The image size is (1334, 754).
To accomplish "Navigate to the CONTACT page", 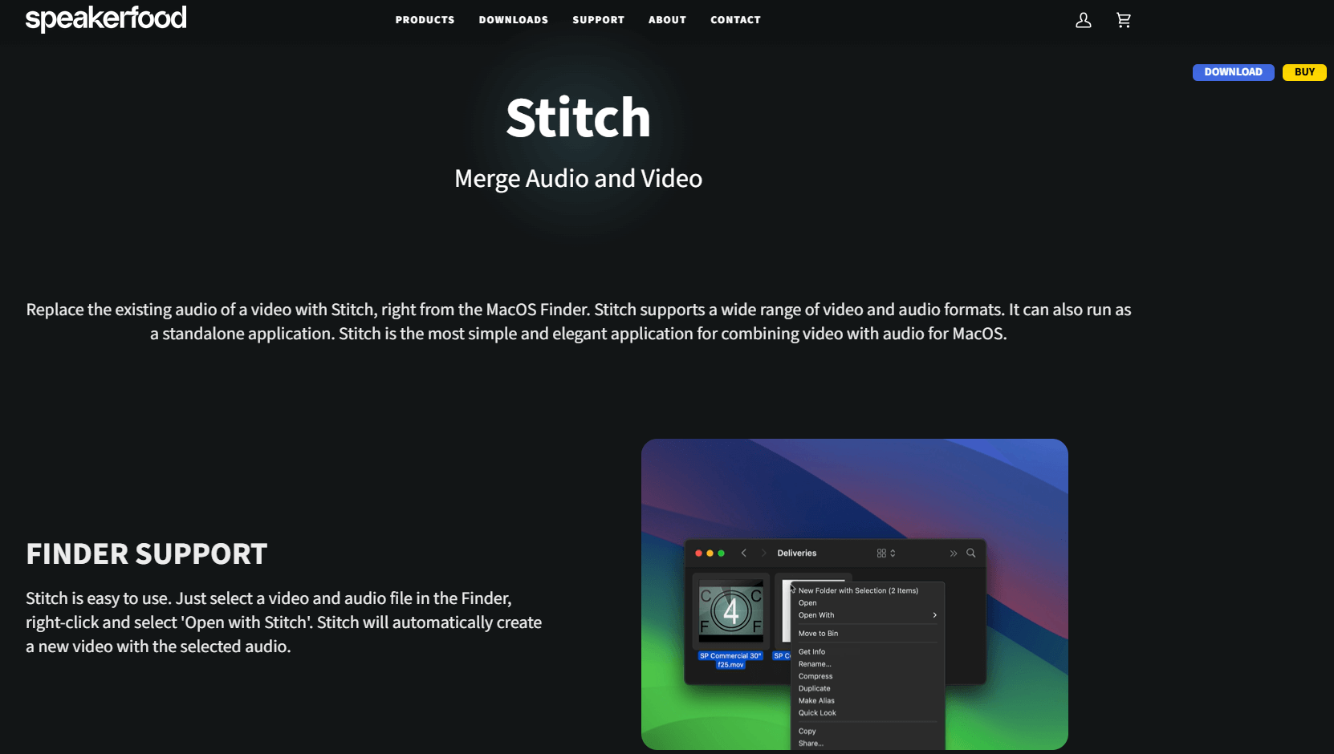I will (735, 20).
